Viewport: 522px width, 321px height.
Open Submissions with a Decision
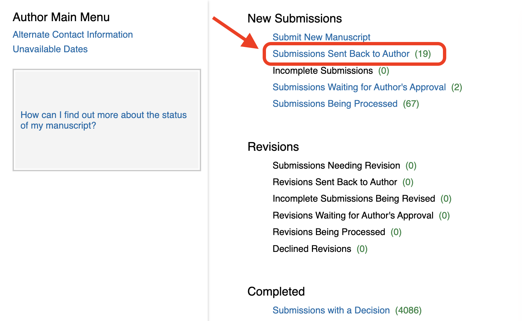pos(331,310)
